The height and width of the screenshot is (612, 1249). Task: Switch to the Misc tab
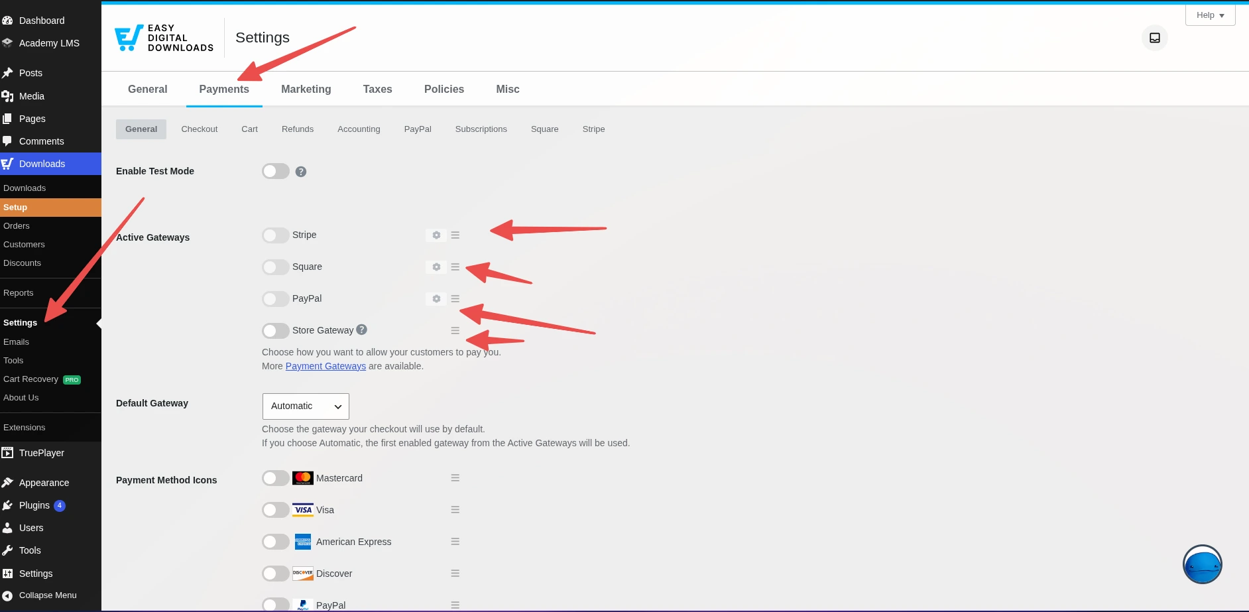tap(508, 90)
